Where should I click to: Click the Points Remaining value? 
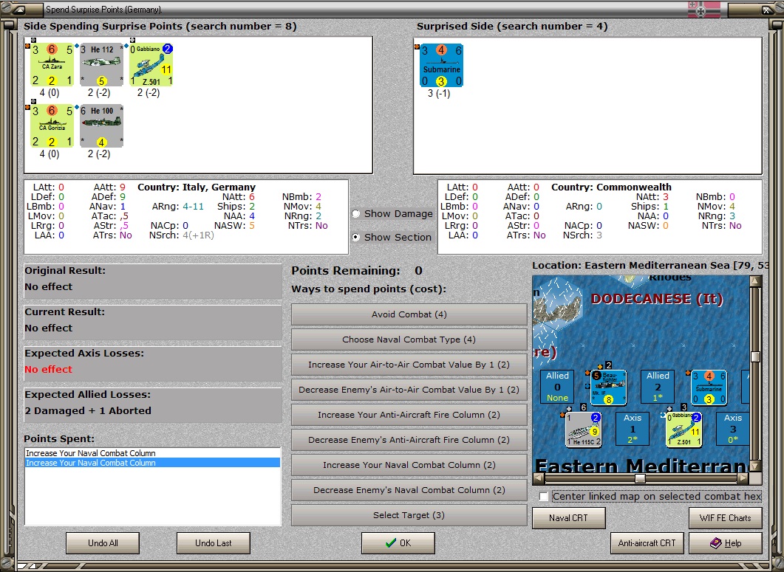[418, 271]
